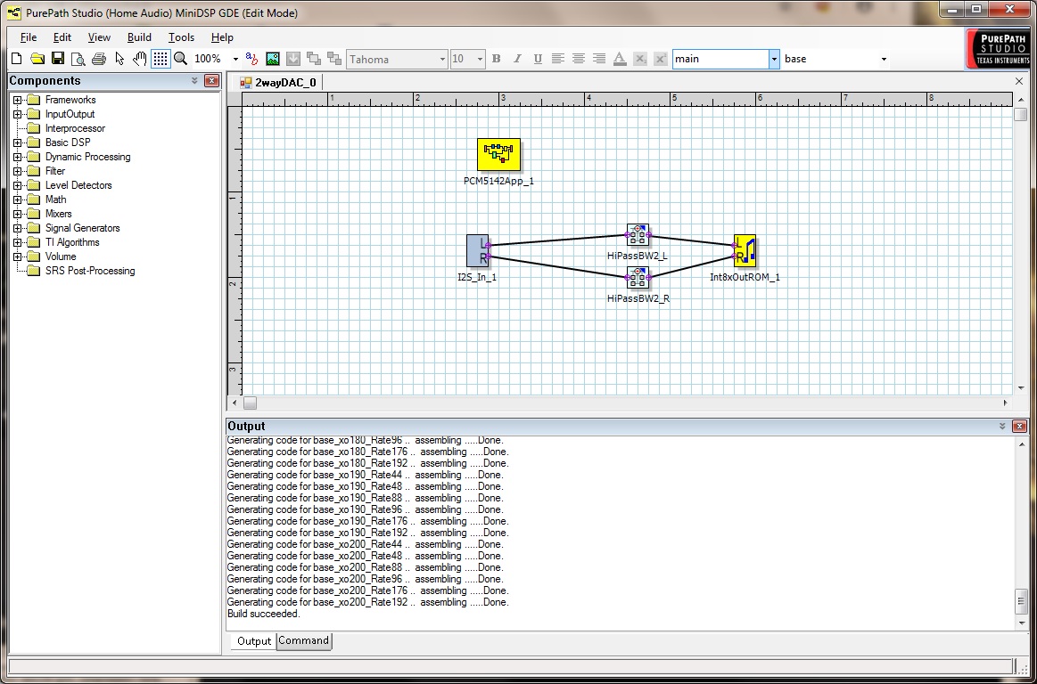Open a project with the folder icon
Image resolution: width=1037 pixels, height=684 pixels.
(x=37, y=59)
